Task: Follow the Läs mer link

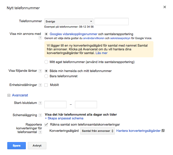Action: (x=102, y=53)
